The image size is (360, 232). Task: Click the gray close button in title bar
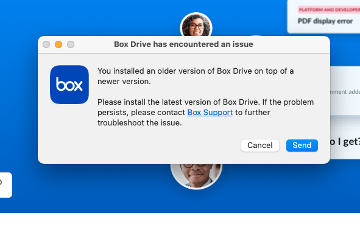coord(46,44)
